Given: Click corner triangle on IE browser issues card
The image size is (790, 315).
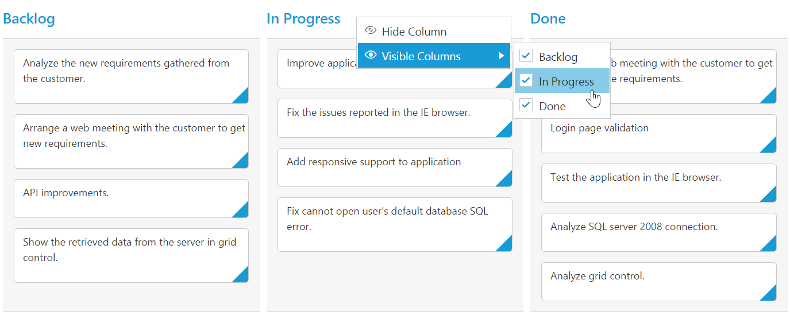Looking at the screenshot, I should [506, 131].
